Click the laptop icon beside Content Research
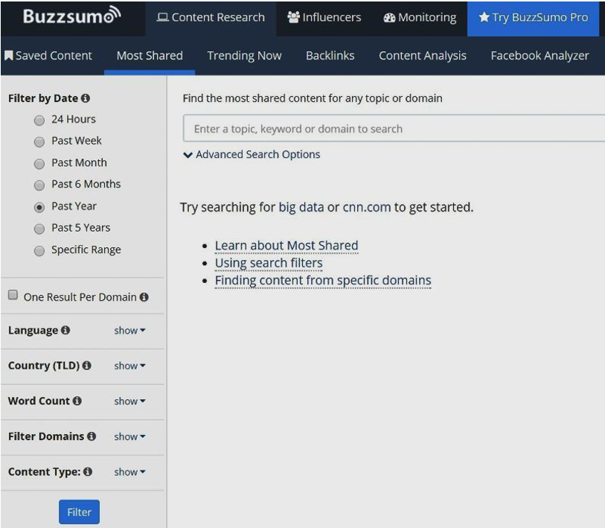 [x=162, y=17]
